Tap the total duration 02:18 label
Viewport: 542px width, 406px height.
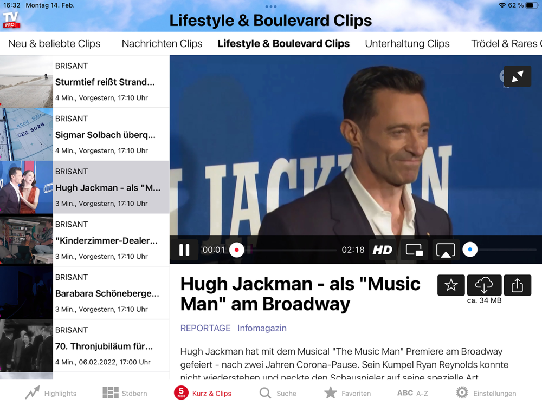pyautogui.click(x=353, y=250)
